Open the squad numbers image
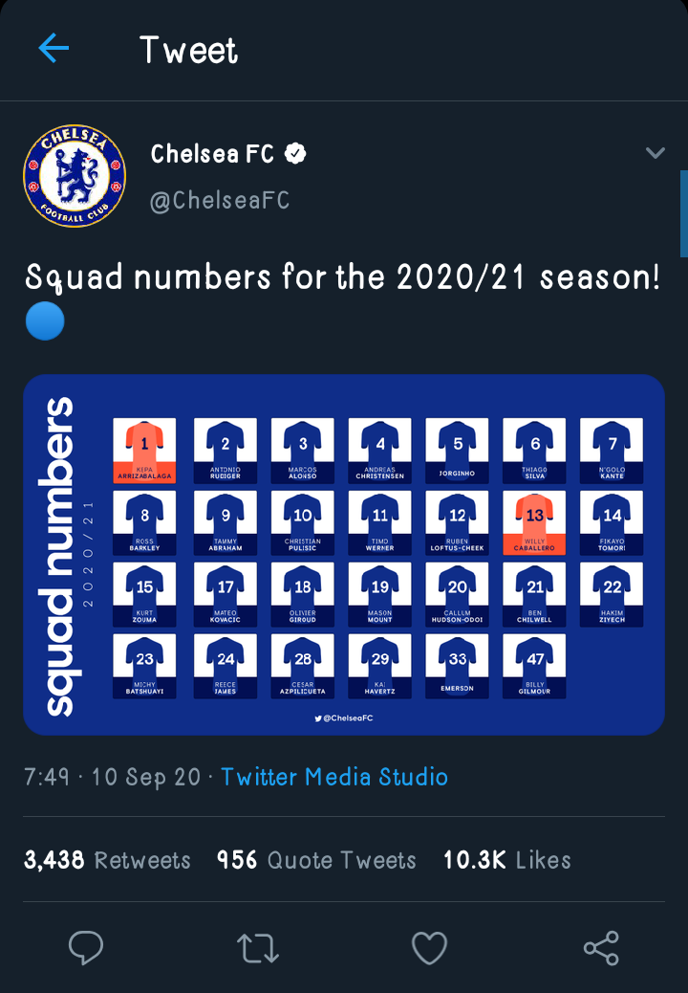This screenshot has width=688, height=993. pyautogui.click(x=344, y=555)
